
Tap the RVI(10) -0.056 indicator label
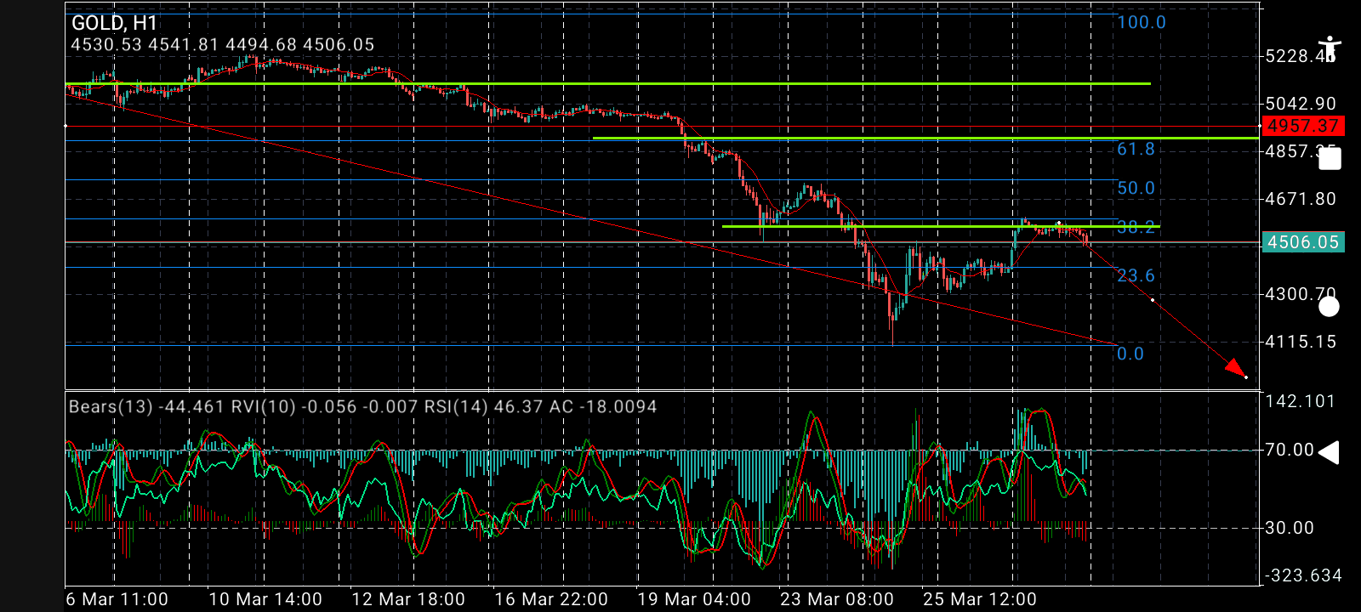325,406
